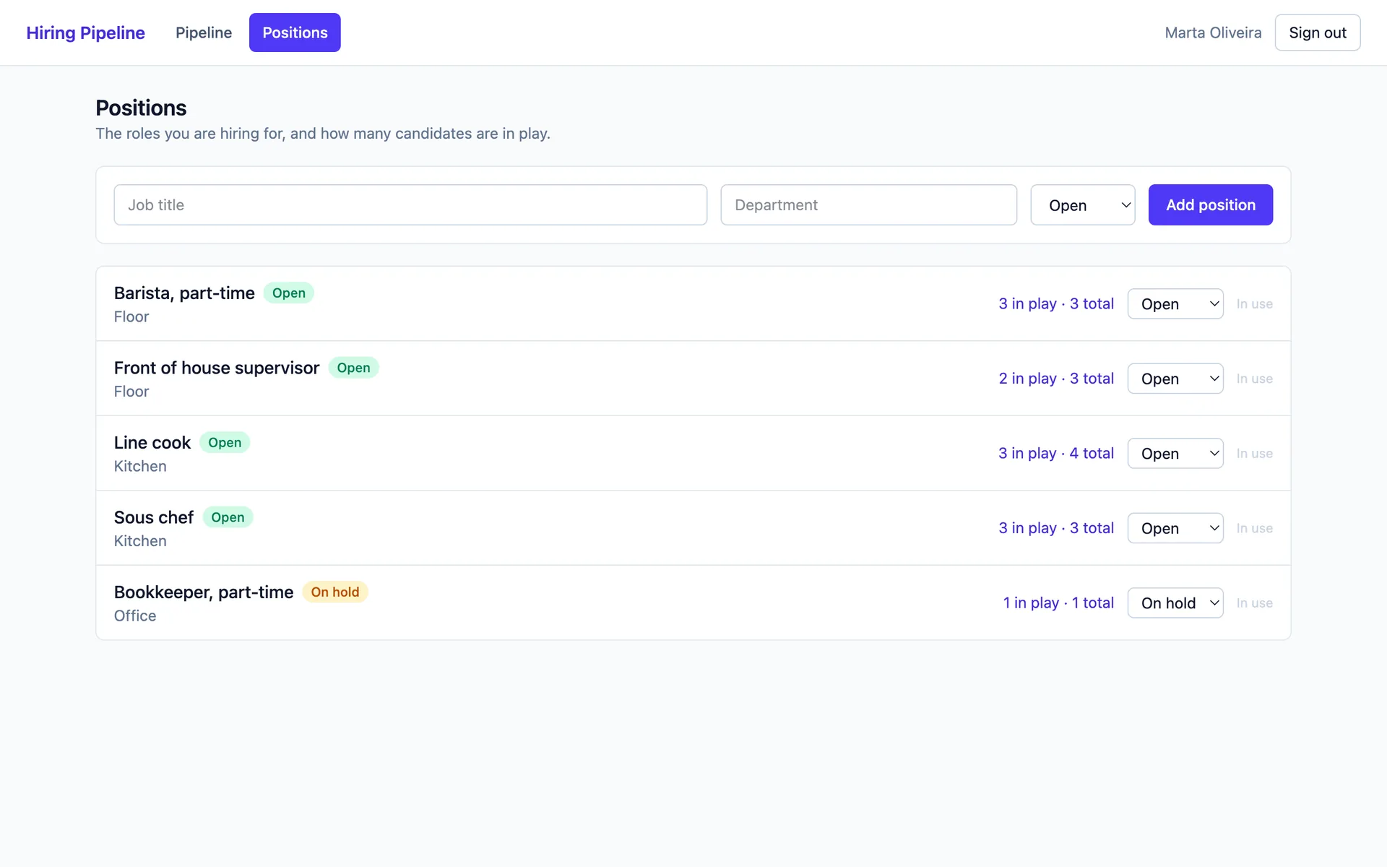
Task: Click the 2 in play · 3 total link
Action: tap(1056, 379)
